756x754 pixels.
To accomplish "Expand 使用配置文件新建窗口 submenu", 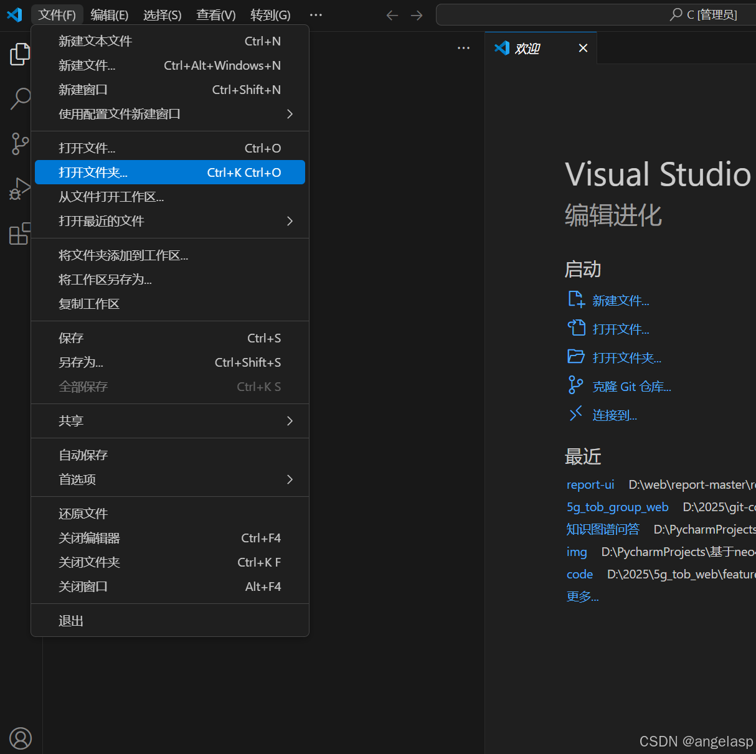I will (x=170, y=114).
